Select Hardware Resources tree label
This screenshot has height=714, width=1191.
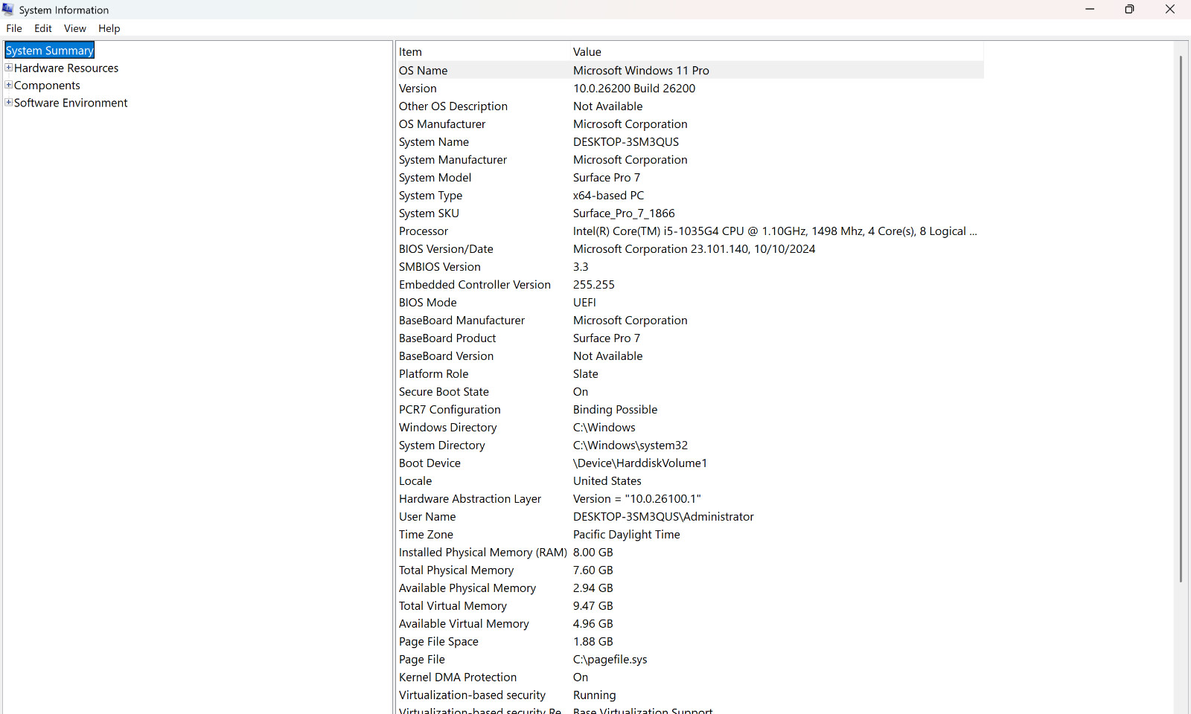tap(66, 68)
